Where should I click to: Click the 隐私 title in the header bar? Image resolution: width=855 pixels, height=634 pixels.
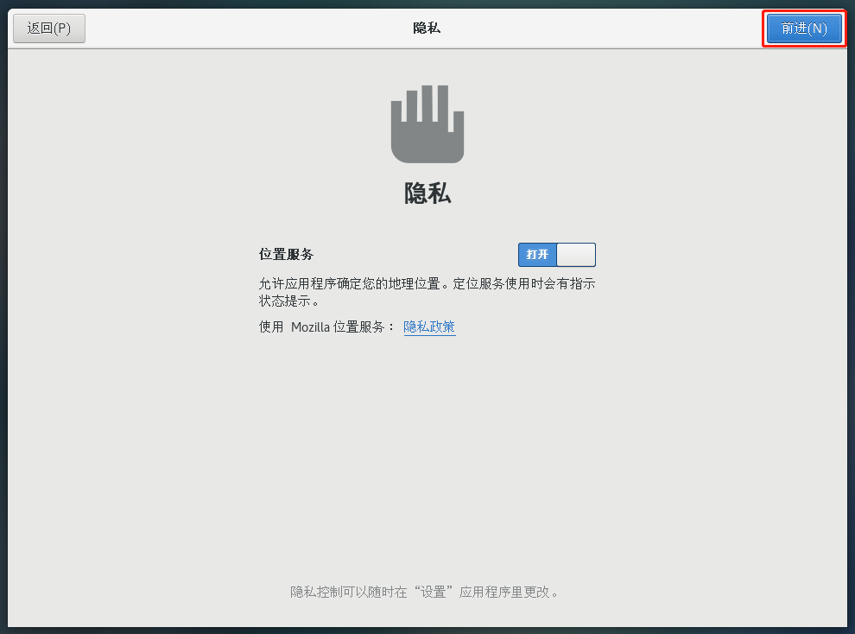pyautogui.click(x=427, y=29)
